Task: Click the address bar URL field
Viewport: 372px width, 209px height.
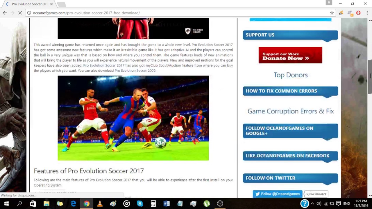Action: (180, 13)
